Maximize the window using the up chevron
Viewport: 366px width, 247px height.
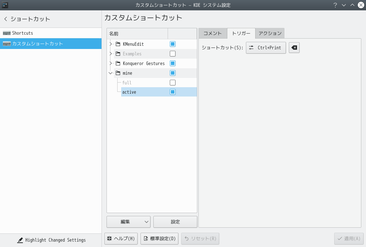[352, 5]
